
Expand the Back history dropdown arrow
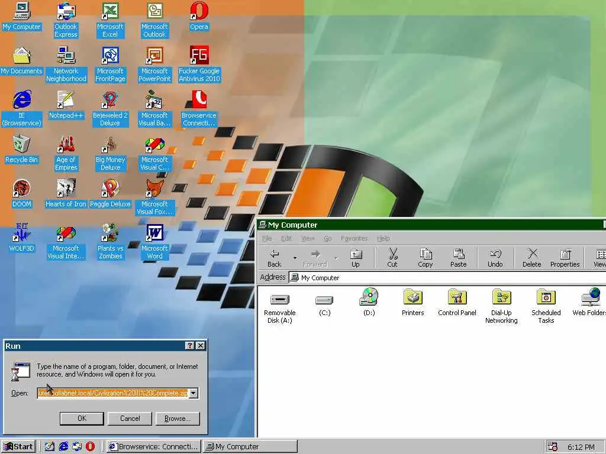coord(295,258)
